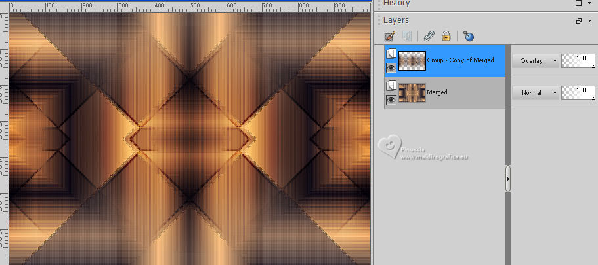
Task: Click the 'Group - Copy of Merged' layer name
Action: point(460,60)
